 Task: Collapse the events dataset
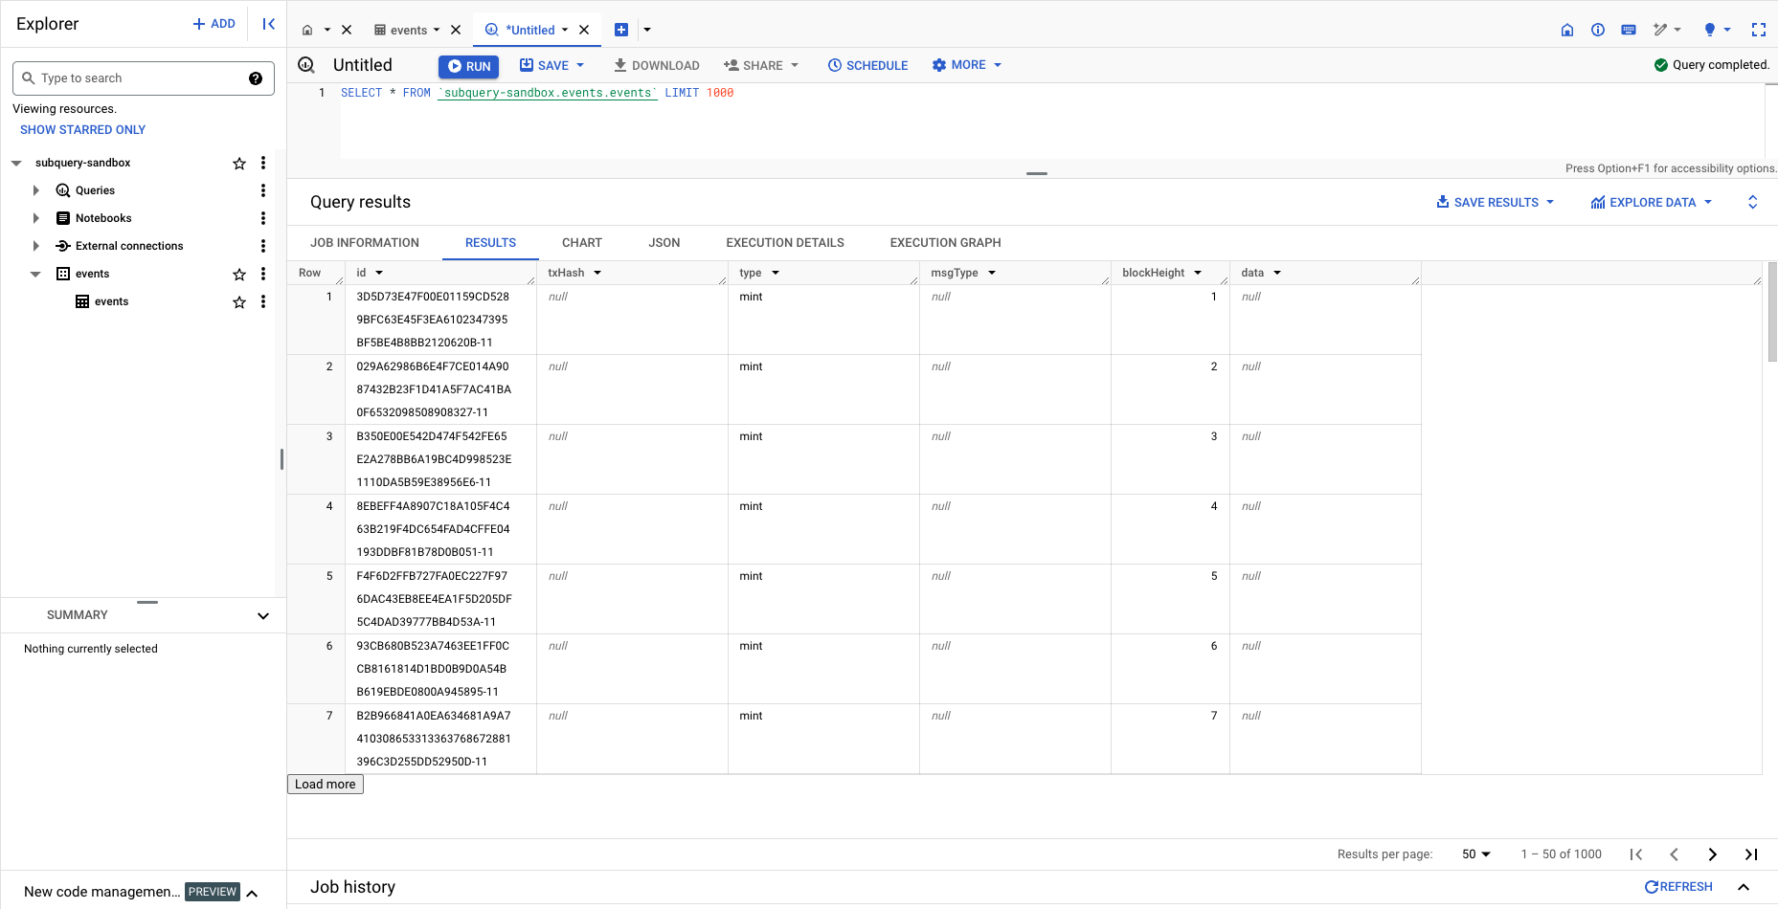[36, 274]
